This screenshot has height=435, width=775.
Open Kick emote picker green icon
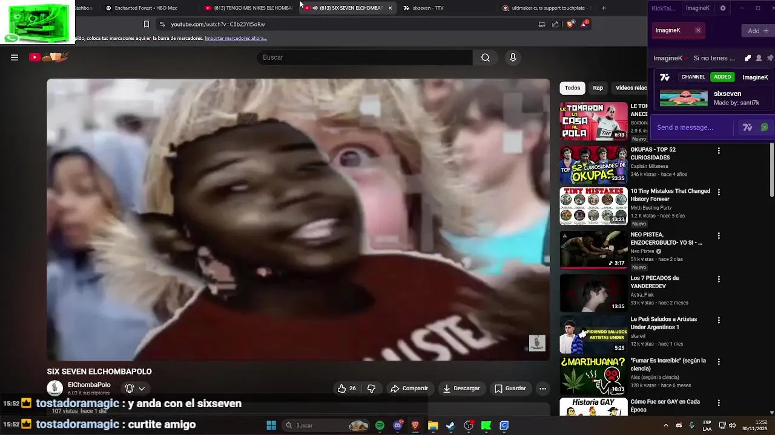(764, 127)
